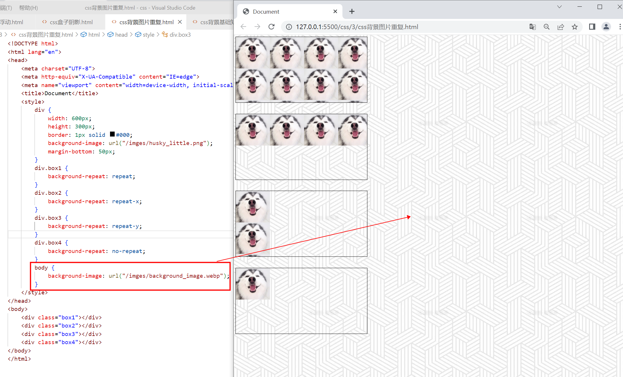
Task: Click repeat-y value in box3 rule
Action: (x=125, y=226)
